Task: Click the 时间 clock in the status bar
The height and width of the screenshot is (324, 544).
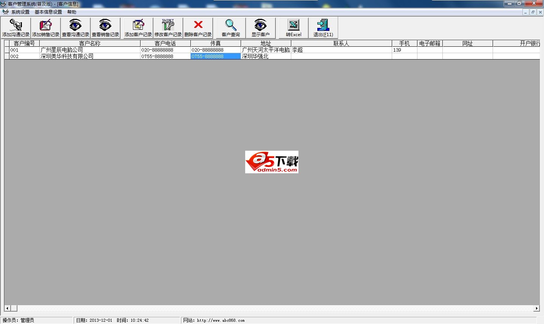Action: pos(133,320)
